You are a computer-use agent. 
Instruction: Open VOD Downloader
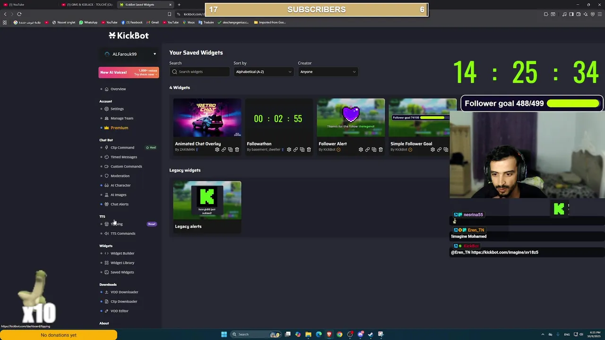pos(124,292)
